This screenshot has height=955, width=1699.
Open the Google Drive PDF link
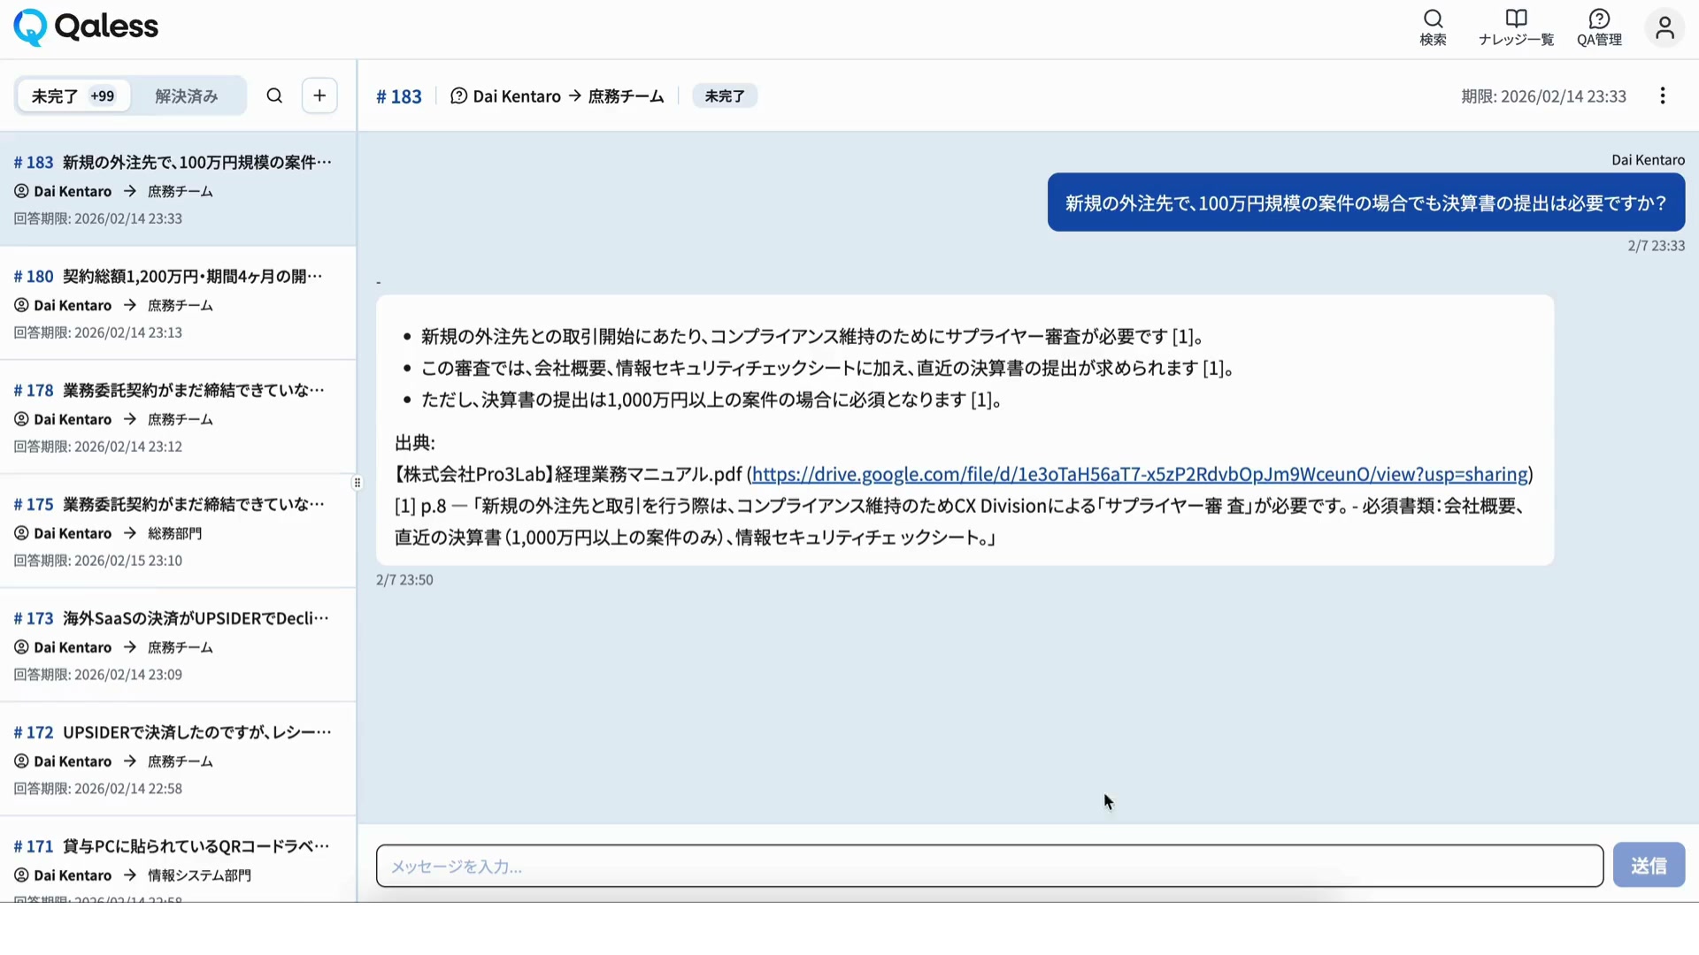point(1140,474)
